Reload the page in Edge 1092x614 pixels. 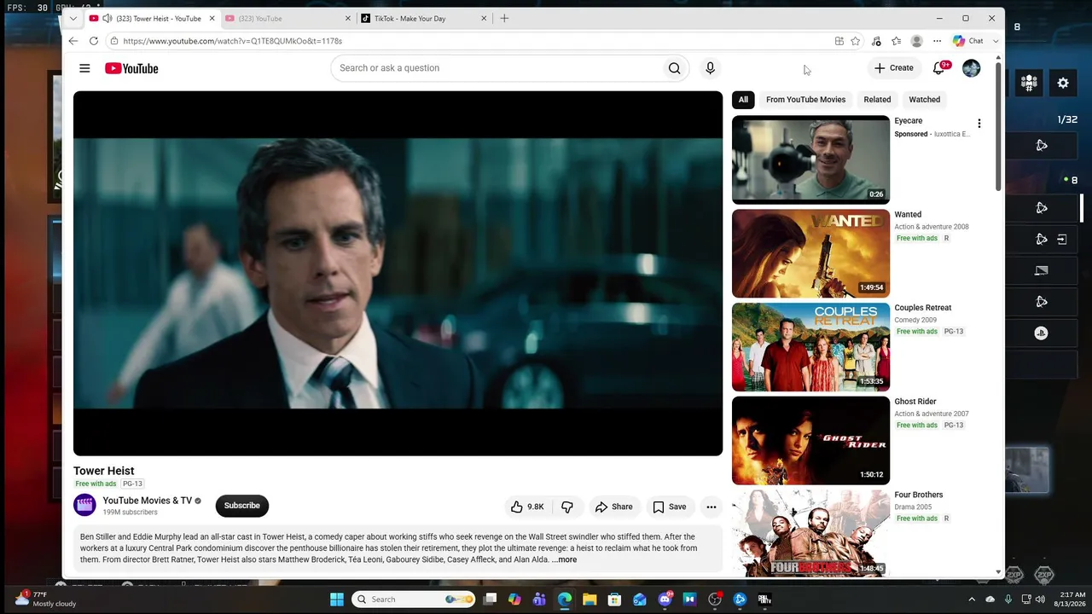click(93, 41)
